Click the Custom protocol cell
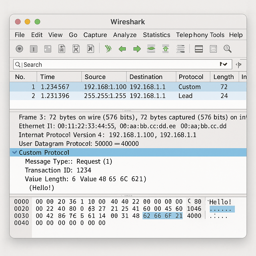Image resolution: width=256 pixels, height=256 pixels. (x=189, y=87)
